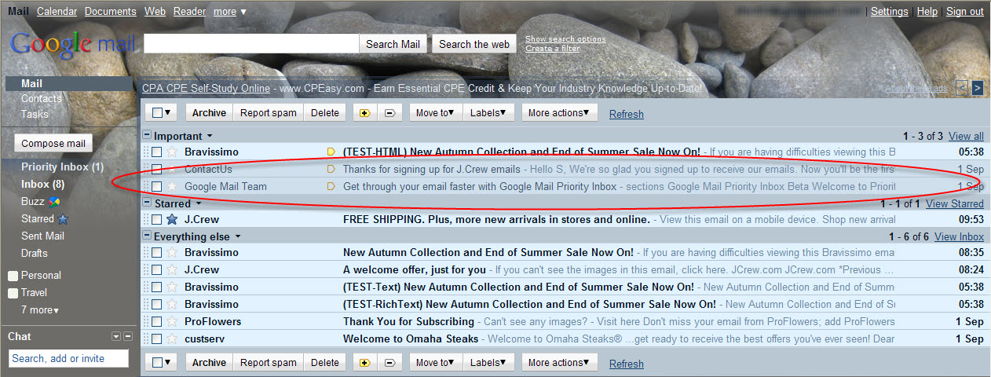This screenshot has height=377, width=991.
Task: Check the box next to ProFlowers email
Action: (x=157, y=322)
